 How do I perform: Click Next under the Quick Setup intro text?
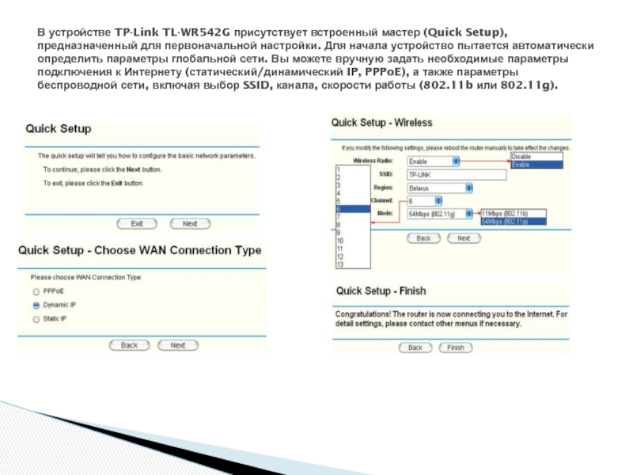pos(190,224)
